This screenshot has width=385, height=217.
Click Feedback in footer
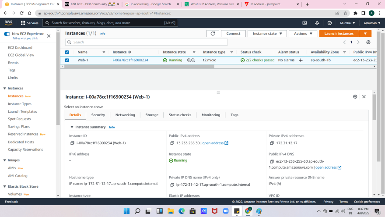(11, 202)
